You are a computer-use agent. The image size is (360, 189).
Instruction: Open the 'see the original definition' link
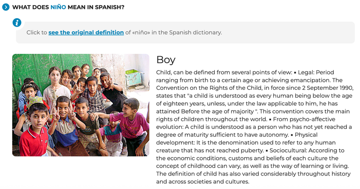(86, 33)
